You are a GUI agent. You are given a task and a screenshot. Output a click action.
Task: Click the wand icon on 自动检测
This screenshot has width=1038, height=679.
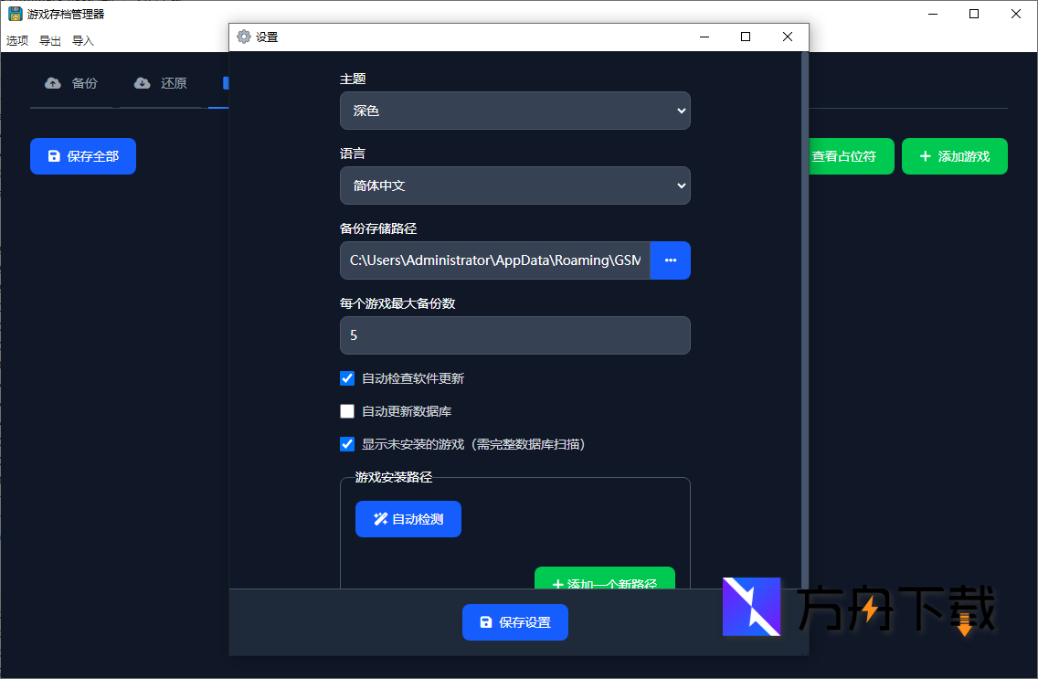pos(381,518)
